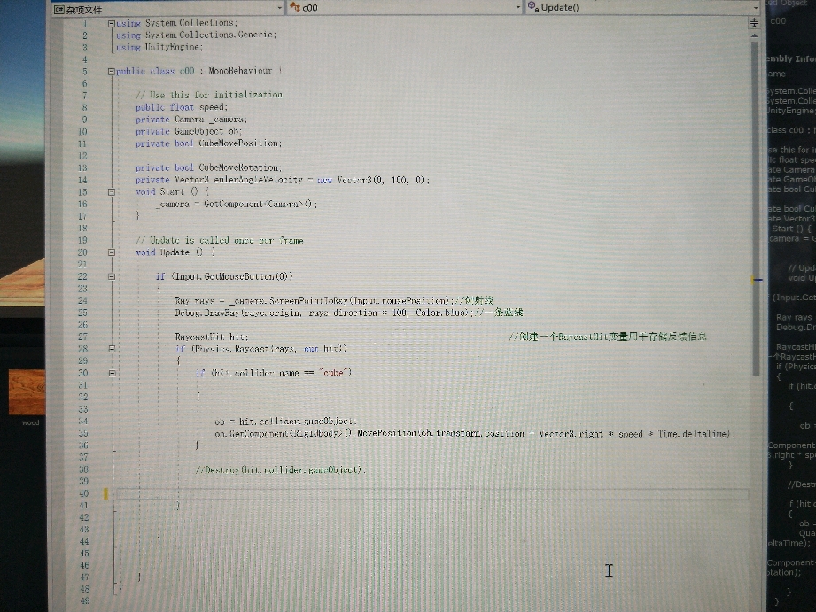
Task: Click on 'private bool CubeMovePosition;' line
Action: tap(209, 143)
